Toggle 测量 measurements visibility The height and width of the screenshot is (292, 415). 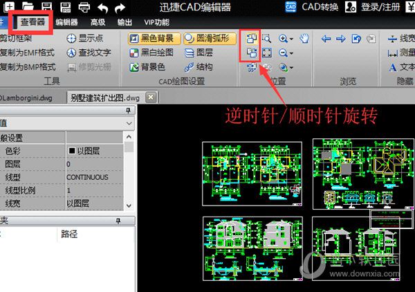click(401, 53)
